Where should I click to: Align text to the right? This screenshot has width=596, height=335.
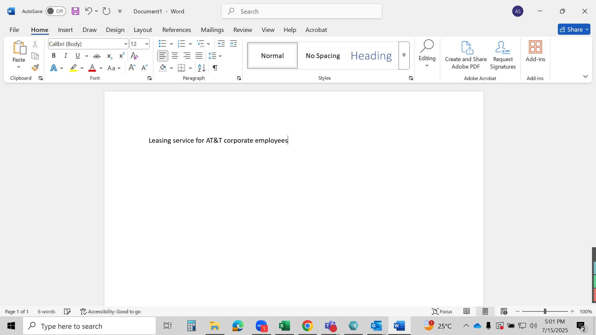click(x=187, y=56)
